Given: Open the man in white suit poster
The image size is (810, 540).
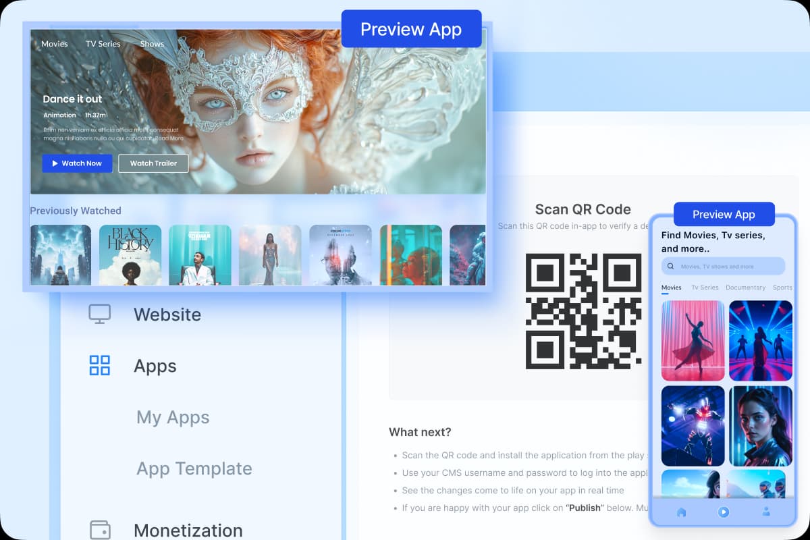Looking at the screenshot, I should tap(200, 255).
